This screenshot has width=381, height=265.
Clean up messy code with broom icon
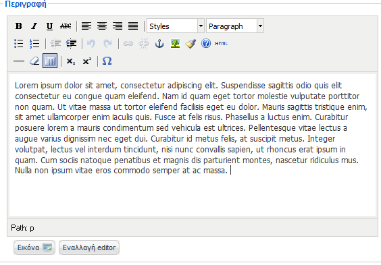190,44
